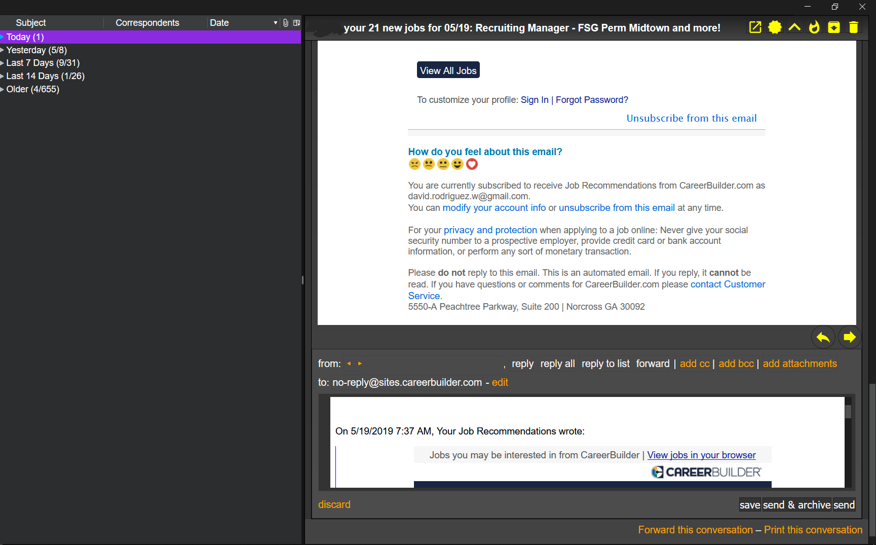Expand the Yesterday message group
Screen dimensions: 876x545
pyautogui.click(x=35, y=50)
